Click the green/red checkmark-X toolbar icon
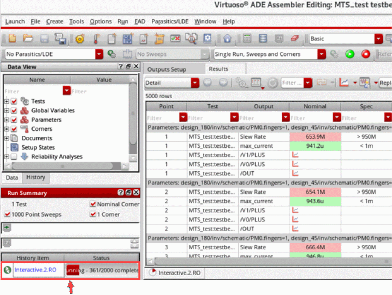 coord(175,38)
